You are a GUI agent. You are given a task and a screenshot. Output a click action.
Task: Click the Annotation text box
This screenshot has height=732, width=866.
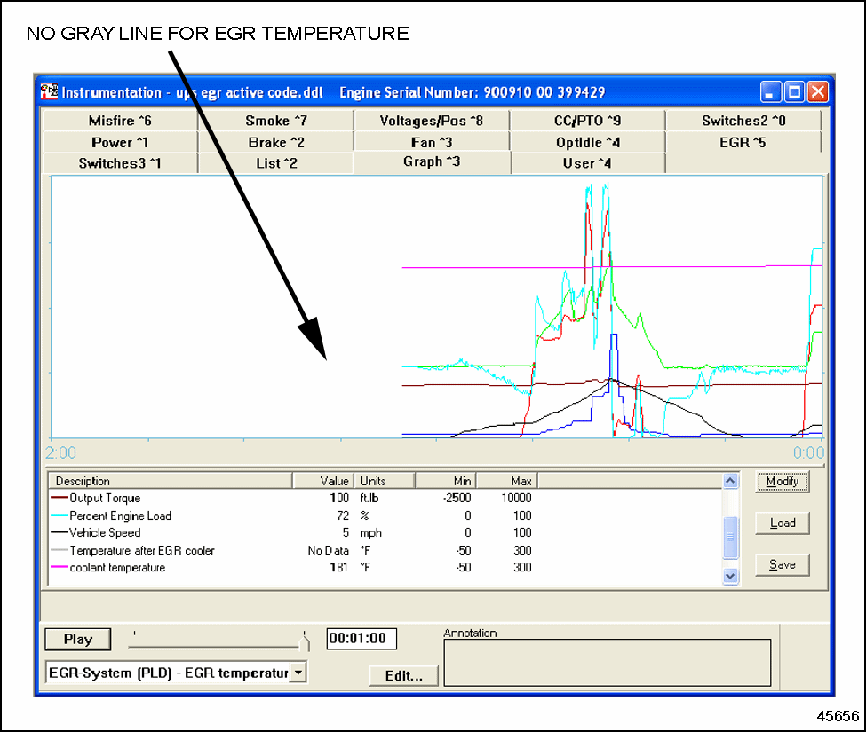pyautogui.click(x=607, y=662)
